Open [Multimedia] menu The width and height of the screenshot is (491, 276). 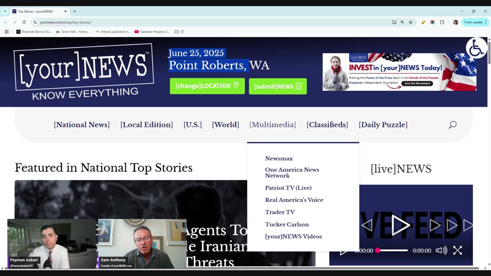coord(273,125)
